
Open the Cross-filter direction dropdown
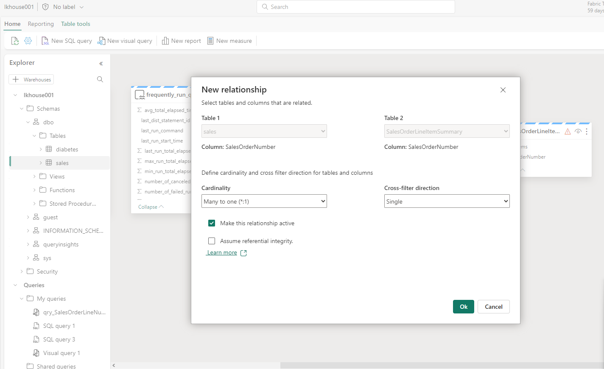pyautogui.click(x=447, y=201)
